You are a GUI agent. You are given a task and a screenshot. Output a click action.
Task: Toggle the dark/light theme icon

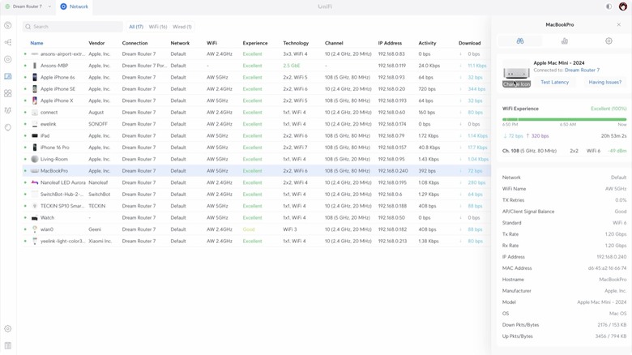click(609, 6)
